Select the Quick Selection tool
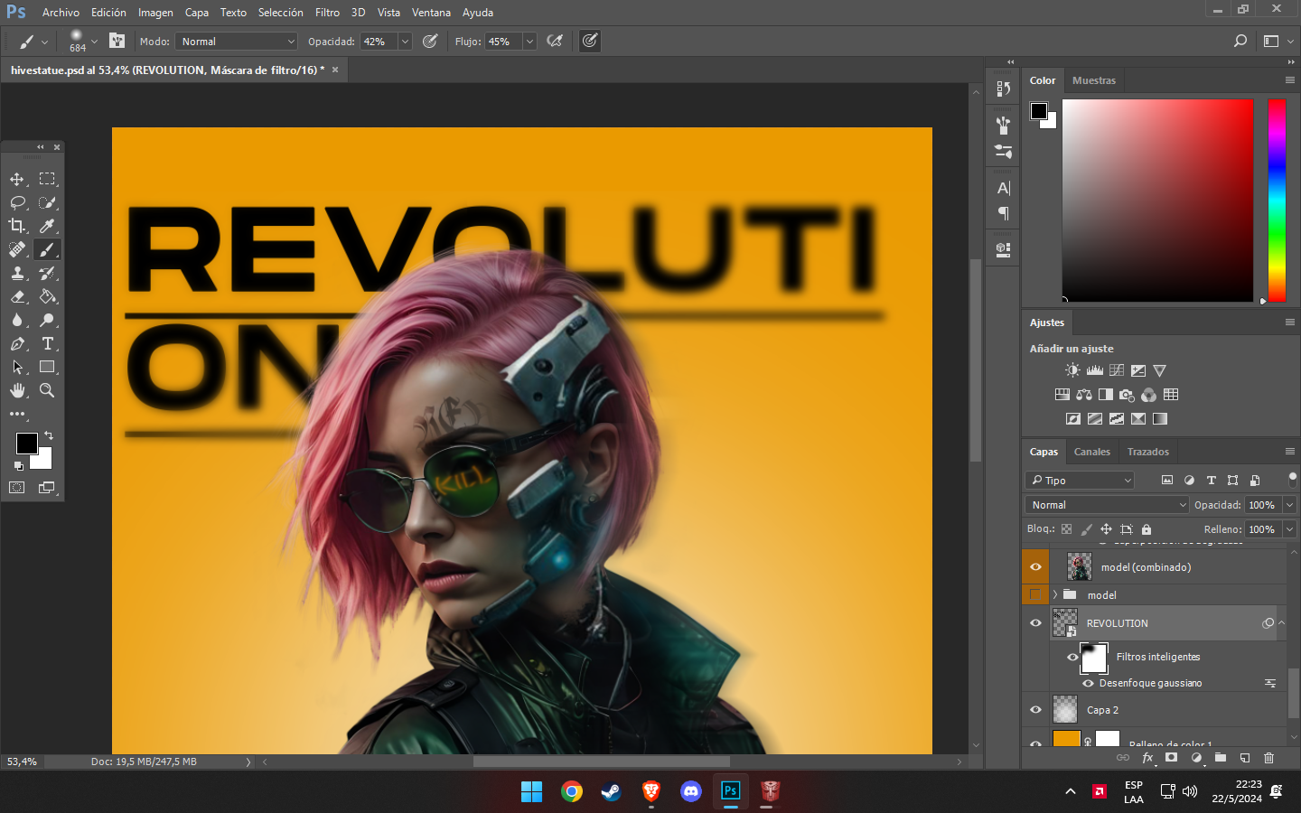Viewport: 1301px width, 813px height. 47,202
